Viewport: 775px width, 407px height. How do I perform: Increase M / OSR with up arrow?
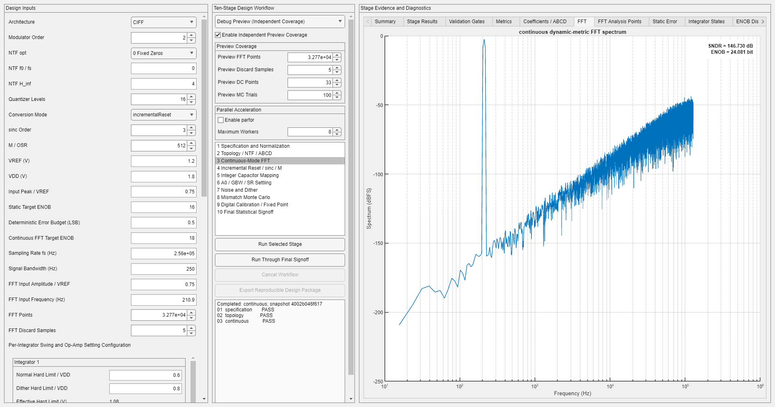coord(191,143)
